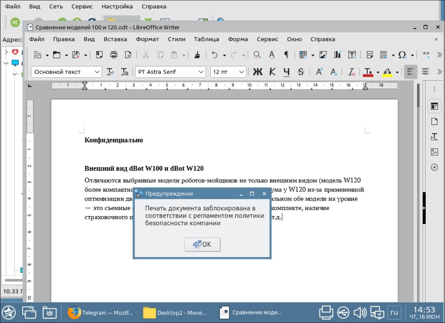This screenshot has width=445, height=323.
Task: Open the New document dropdown arrow
Action: coord(47,55)
